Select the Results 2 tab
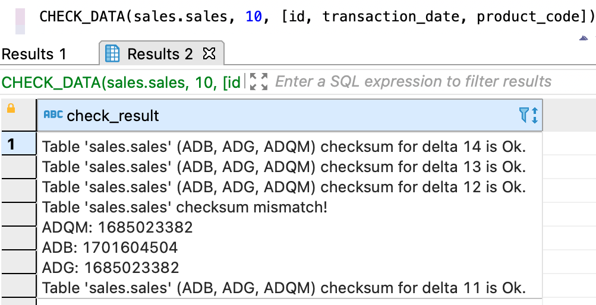Screen dimensions: 596x305 160,54
